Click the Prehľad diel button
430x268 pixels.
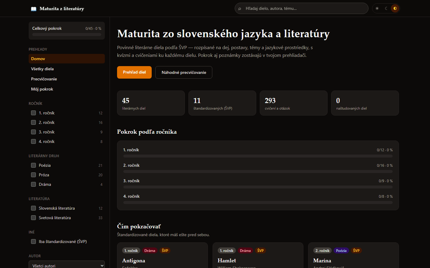click(x=134, y=72)
